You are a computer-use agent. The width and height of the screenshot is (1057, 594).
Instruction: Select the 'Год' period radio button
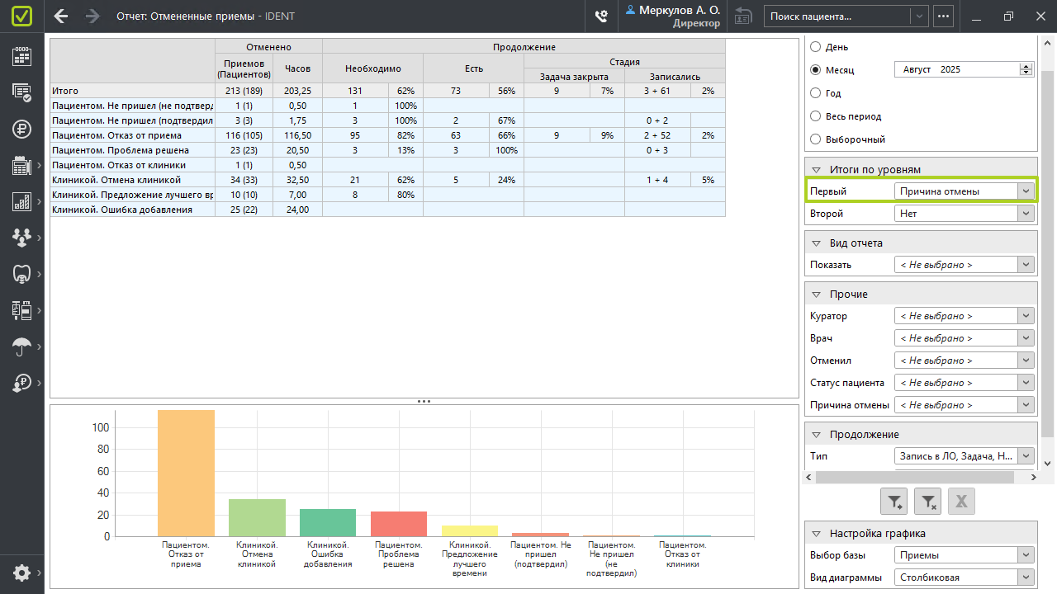tap(816, 93)
